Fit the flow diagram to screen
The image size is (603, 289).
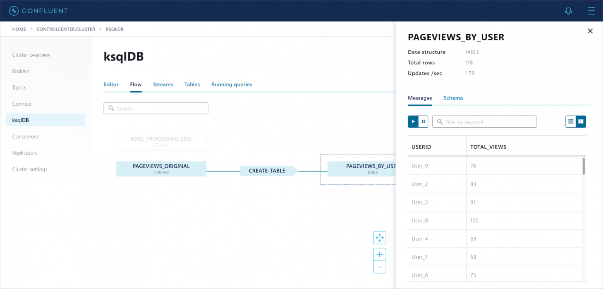point(379,238)
